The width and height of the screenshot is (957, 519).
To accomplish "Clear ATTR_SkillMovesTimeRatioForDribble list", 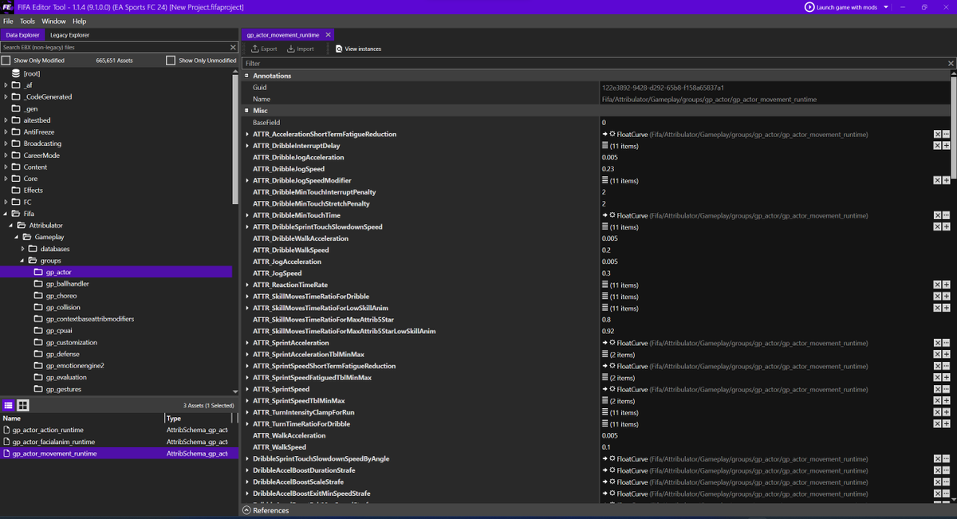I will pyautogui.click(x=938, y=297).
